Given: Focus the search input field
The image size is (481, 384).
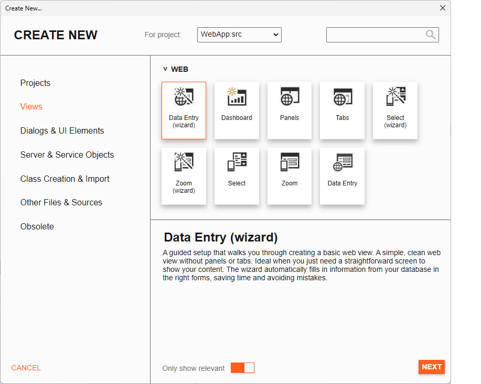Looking at the screenshot, I should pyautogui.click(x=376, y=35).
